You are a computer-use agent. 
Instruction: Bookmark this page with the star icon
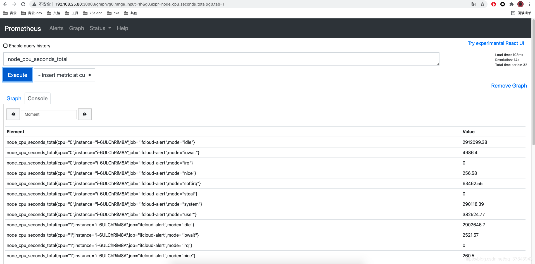coord(482,4)
